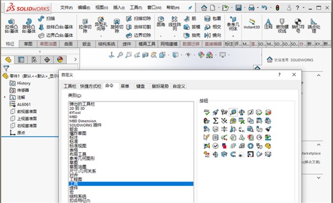The image size is (333, 203).
Task: Click the 旋转切除 revolved cut tool
Action: coord(117,26)
